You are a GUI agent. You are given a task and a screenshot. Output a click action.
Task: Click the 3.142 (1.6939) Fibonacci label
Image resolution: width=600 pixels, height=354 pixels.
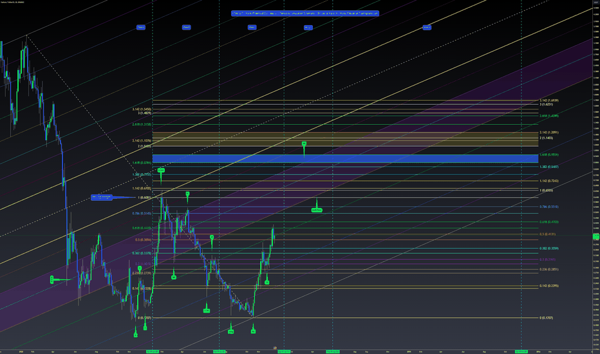548,100
